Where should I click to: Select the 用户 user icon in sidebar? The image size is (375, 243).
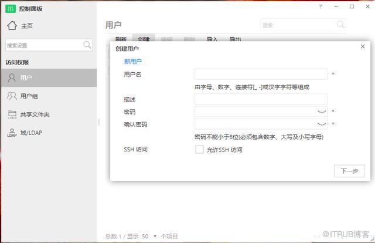(12, 77)
